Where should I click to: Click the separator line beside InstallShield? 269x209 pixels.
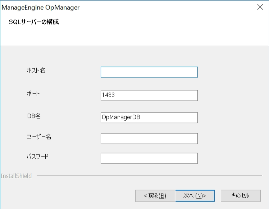tap(144, 176)
